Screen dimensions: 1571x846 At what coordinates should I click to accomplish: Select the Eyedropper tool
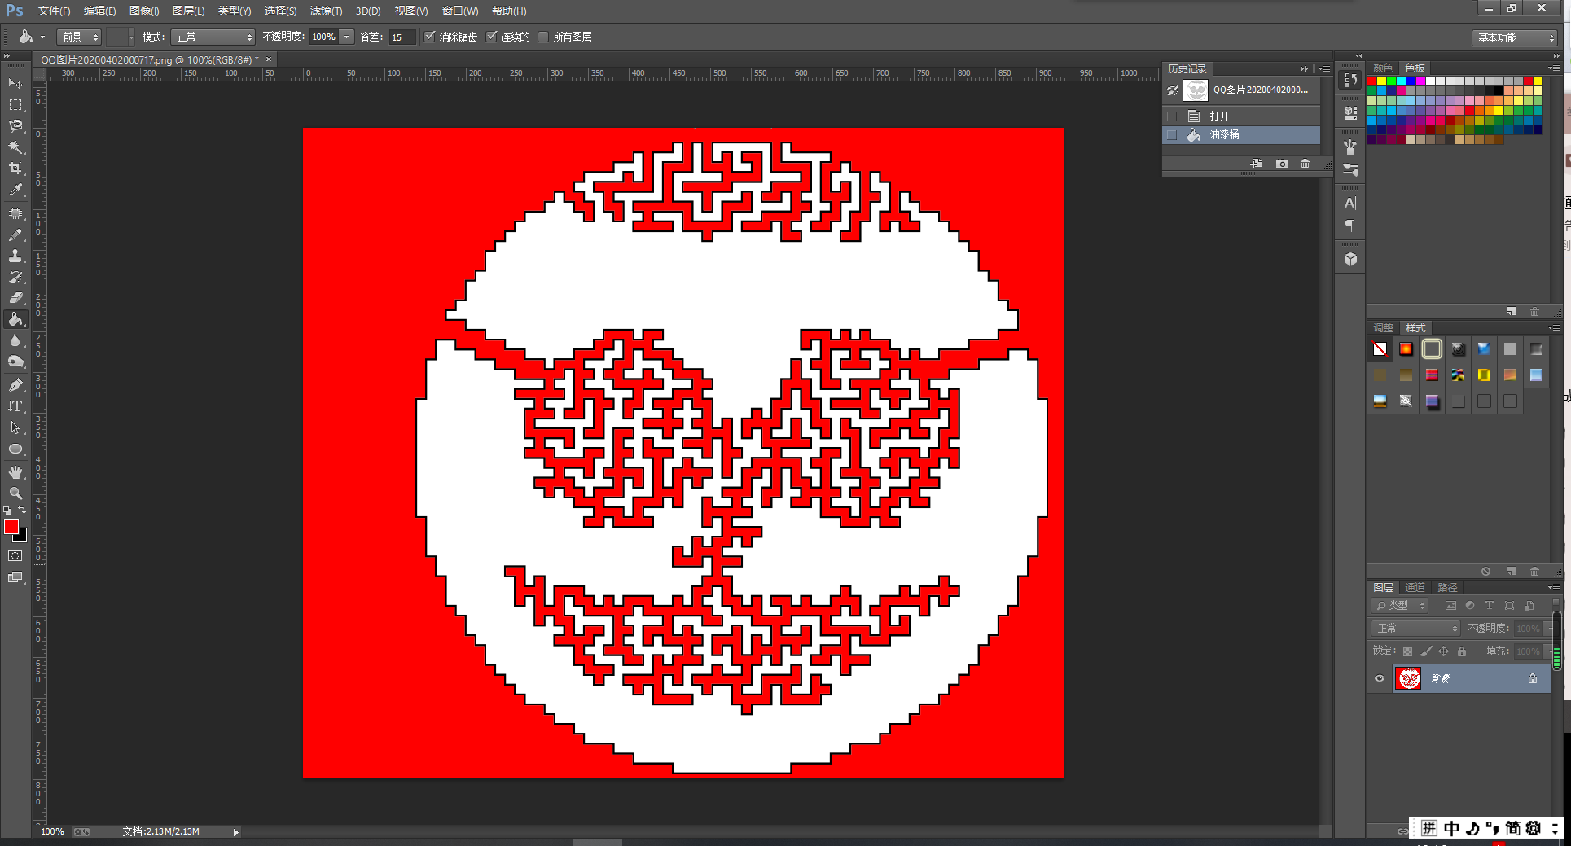(15, 190)
